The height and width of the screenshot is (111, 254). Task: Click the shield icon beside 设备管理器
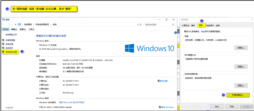pyautogui.click(x=3, y=40)
